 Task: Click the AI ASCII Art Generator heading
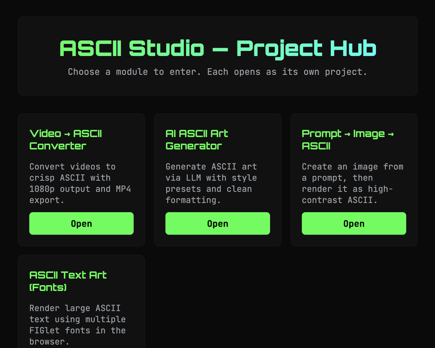(197, 140)
